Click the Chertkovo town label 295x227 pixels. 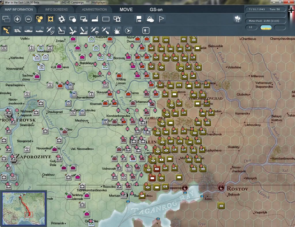249,39
